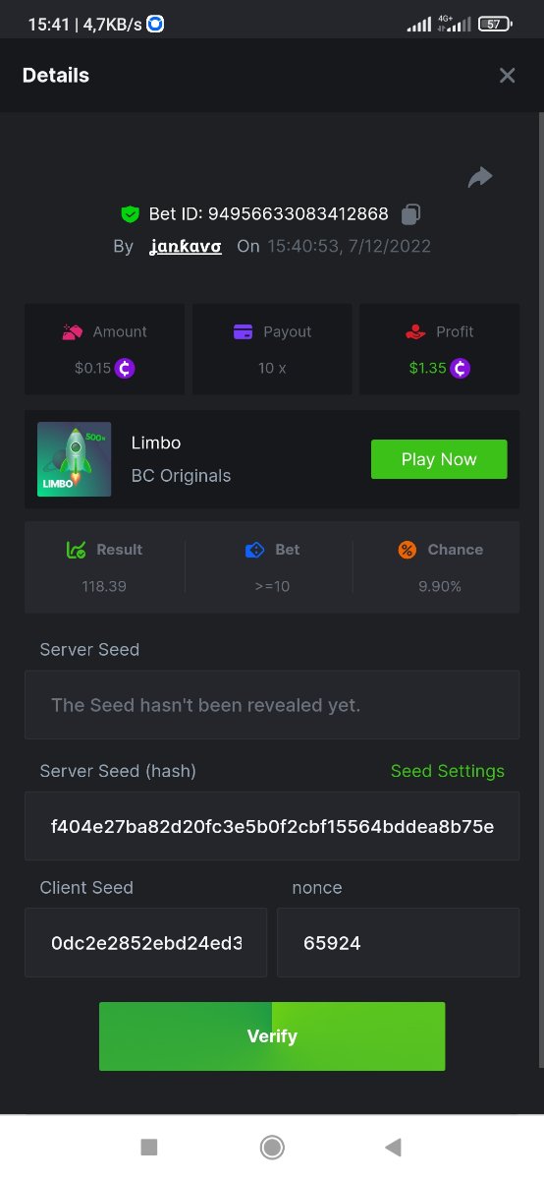Select the nonce field
This screenshot has height=1180, width=544.
coord(398,943)
